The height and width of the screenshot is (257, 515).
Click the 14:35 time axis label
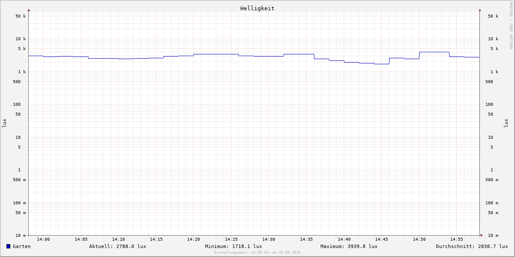click(306, 239)
